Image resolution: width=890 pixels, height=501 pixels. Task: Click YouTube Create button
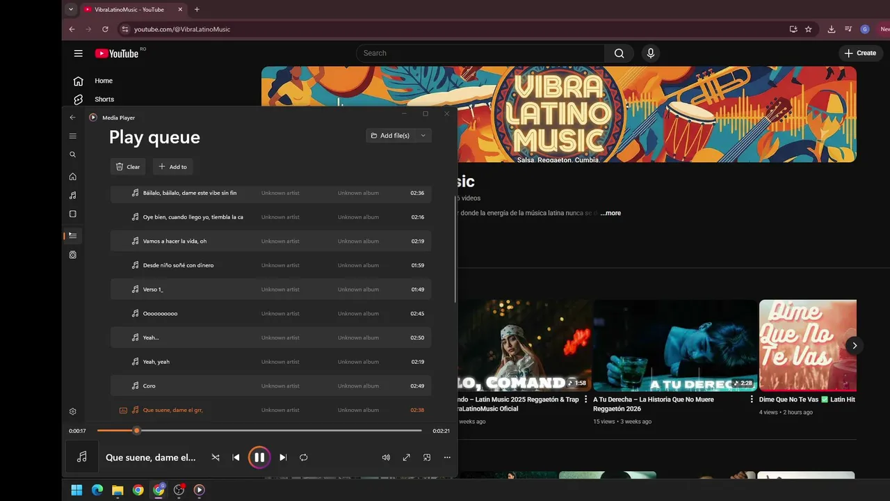pos(860,53)
